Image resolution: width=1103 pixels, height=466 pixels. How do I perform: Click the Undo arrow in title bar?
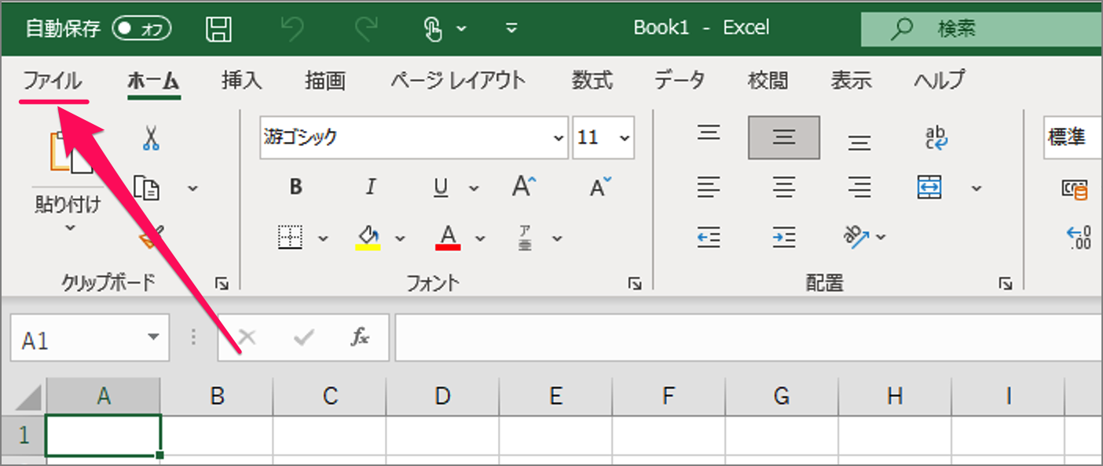click(x=292, y=29)
